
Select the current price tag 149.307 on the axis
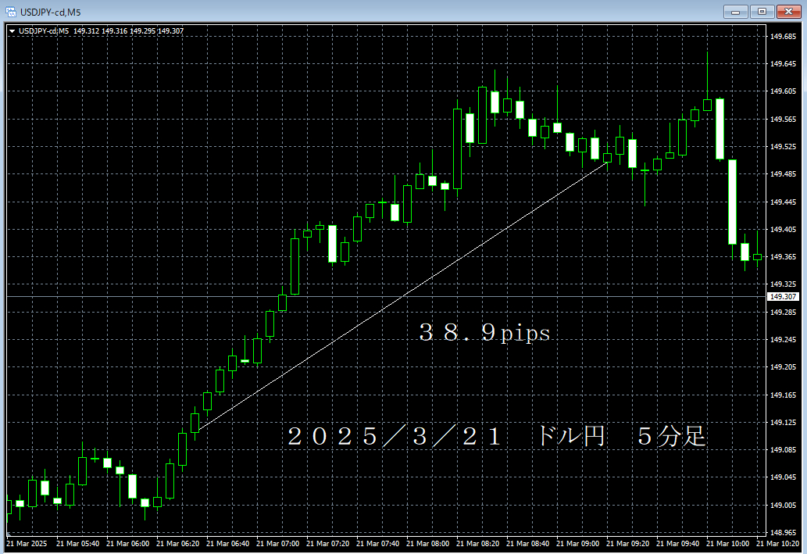[x=782, y=295]
